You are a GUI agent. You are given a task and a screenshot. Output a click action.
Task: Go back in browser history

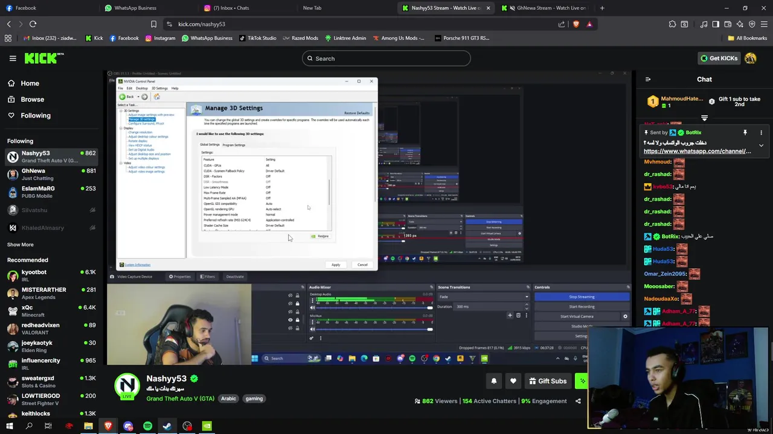pos(8,24)
